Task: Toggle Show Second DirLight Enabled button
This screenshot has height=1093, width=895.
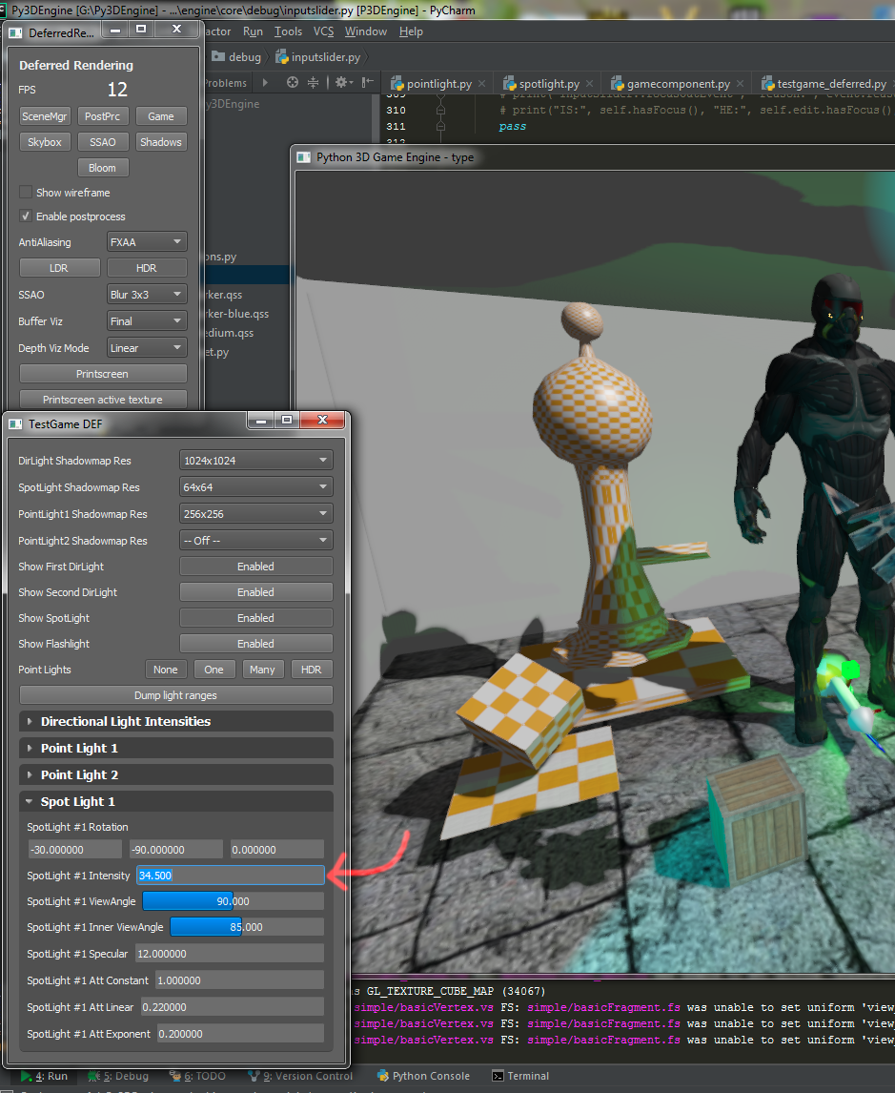Action: (255, 592)
